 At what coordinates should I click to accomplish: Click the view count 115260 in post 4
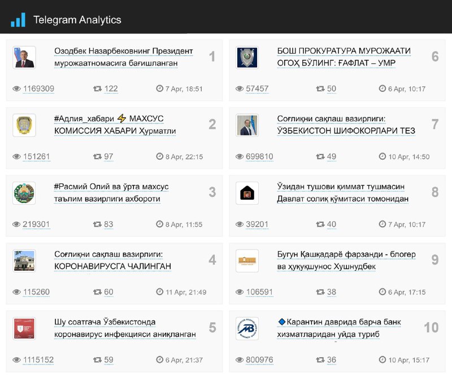pyautogui.click(x=36, y=292)
